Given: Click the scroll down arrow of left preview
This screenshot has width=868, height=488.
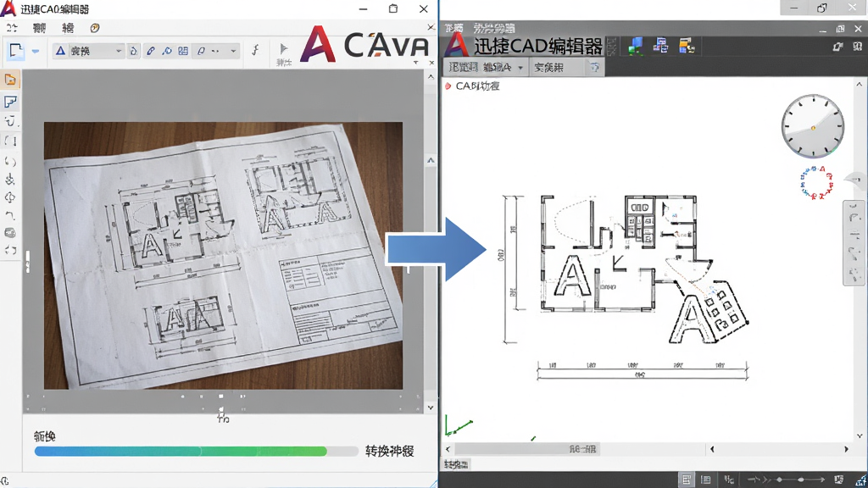Looking at the screenshot, I should (431, 408).
